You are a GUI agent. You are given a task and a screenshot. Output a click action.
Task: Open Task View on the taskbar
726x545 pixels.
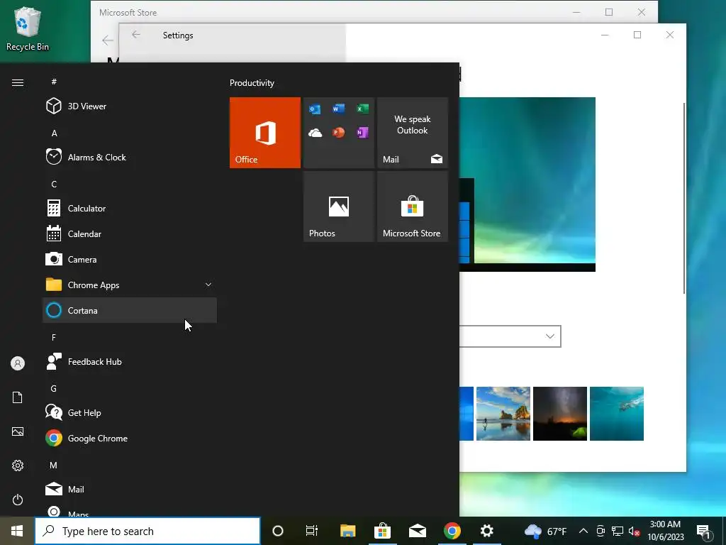(x=312, y=531)
